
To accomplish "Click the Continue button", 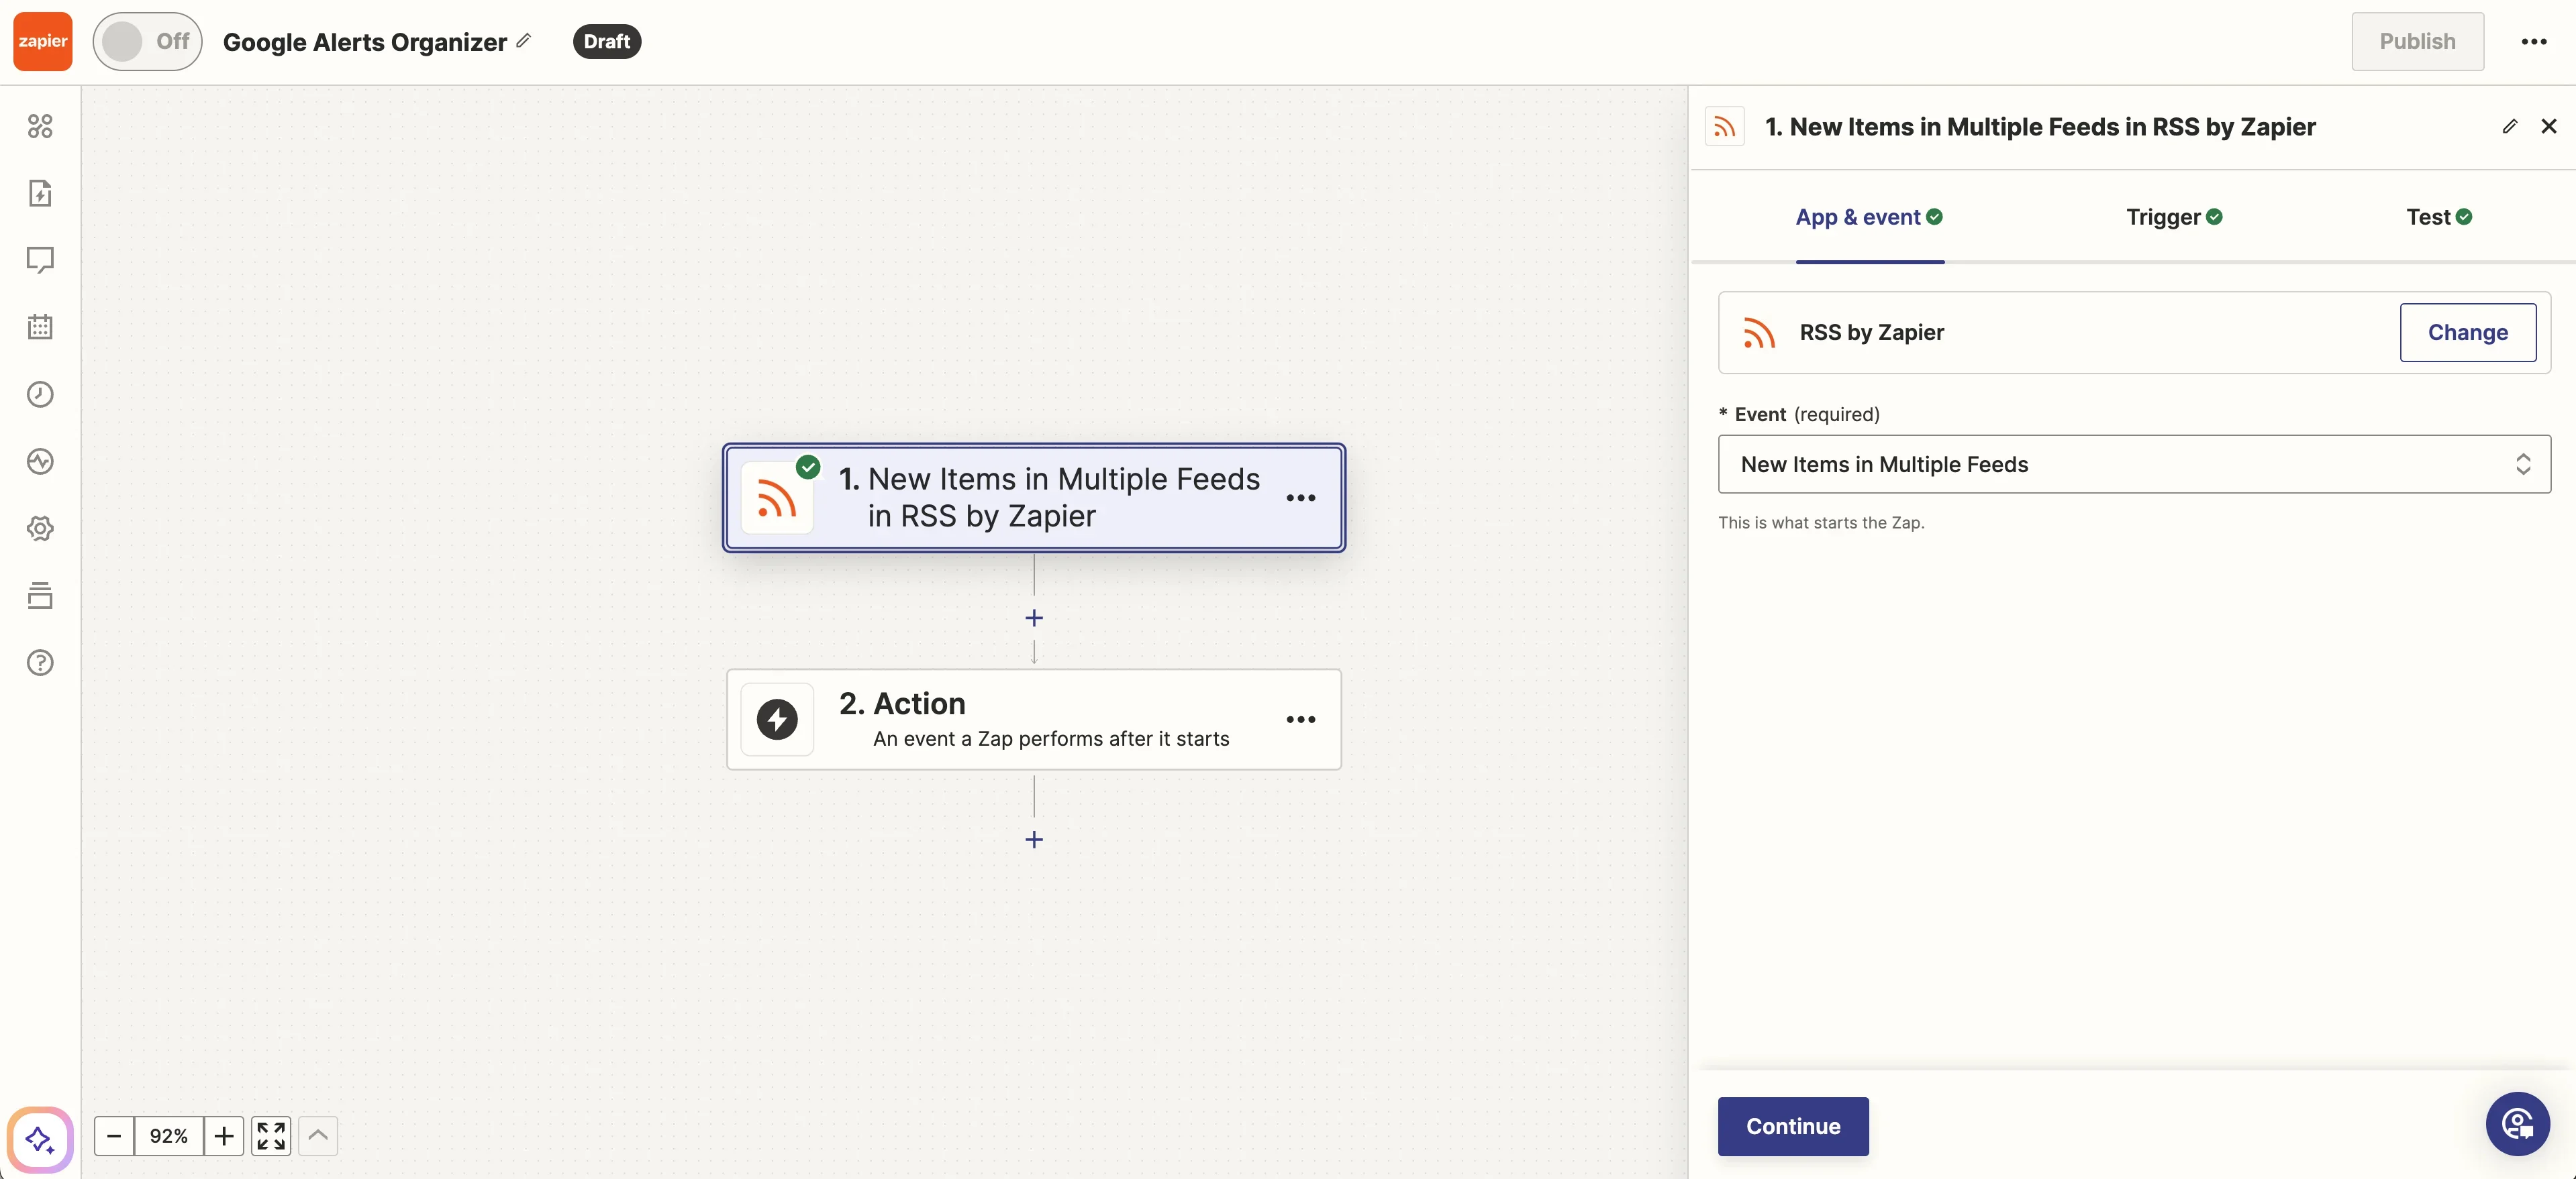I will point(1792,1126).
